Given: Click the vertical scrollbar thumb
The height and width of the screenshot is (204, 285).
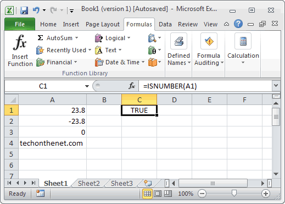Looking at the screenshot, I should pyautogui.click(x=276, y=117).
